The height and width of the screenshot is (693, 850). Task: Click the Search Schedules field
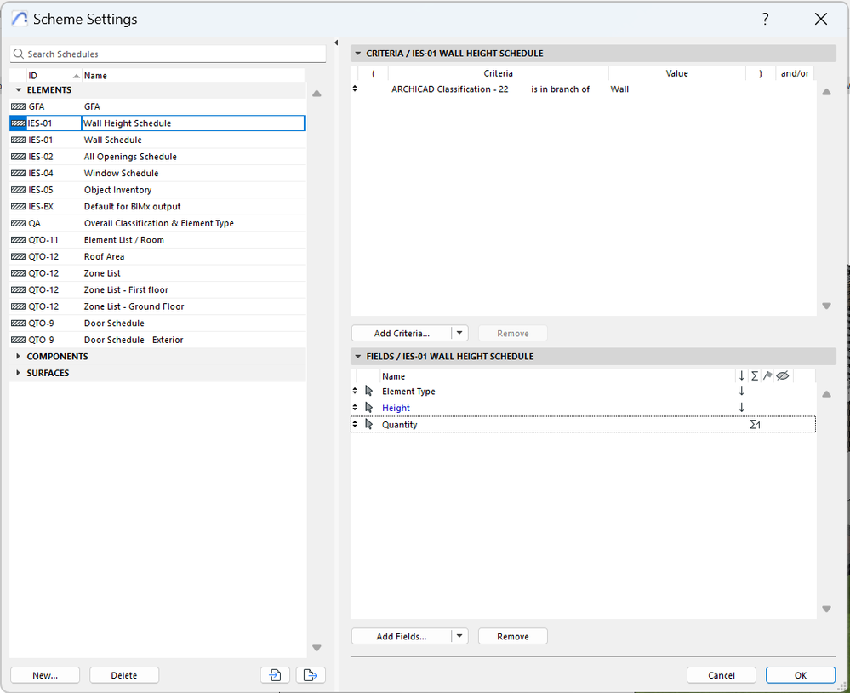(170, 54)
